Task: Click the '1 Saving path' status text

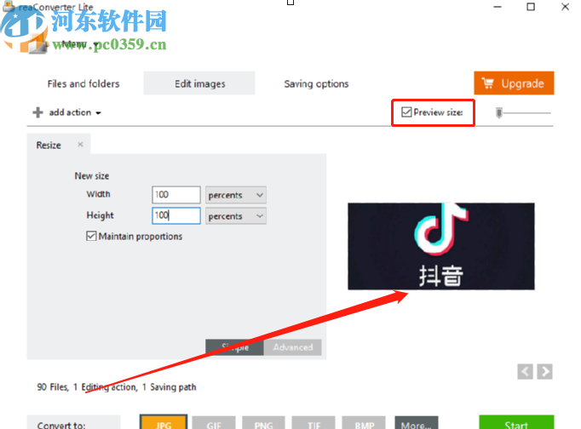Action: pos(170,387)
